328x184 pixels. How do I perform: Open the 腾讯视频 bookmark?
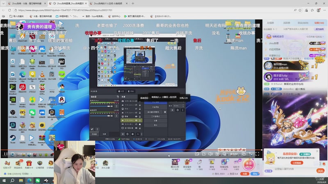click(x=134, y=16)
